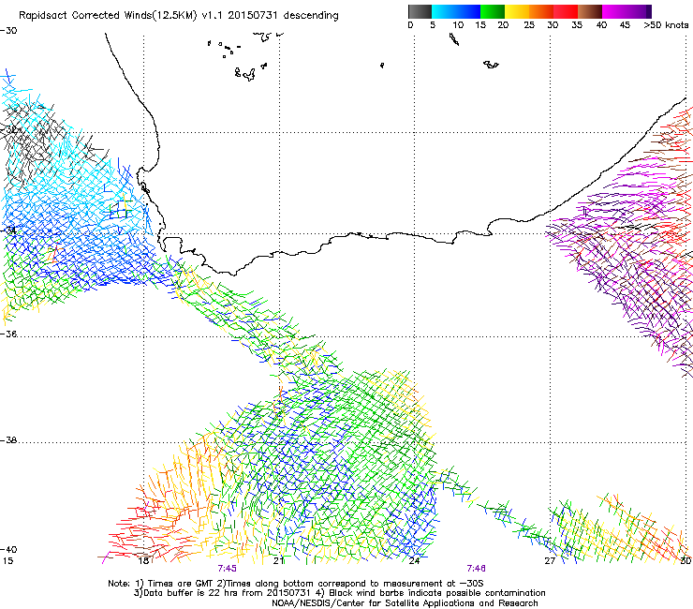Click the '10' label under color bar
The height and width of the screenshot is (609, 693).
pos(458,25)
